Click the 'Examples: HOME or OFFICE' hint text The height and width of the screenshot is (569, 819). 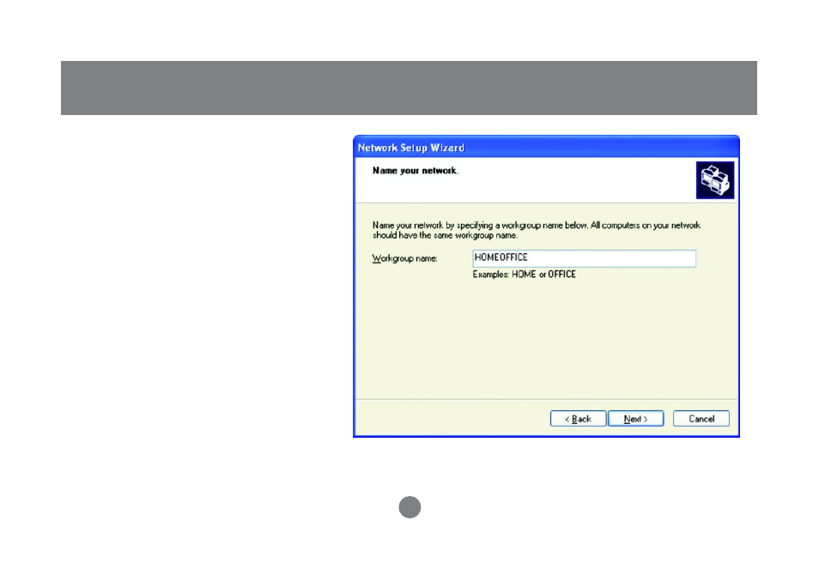pyautogui.click(x=524, y=275)
